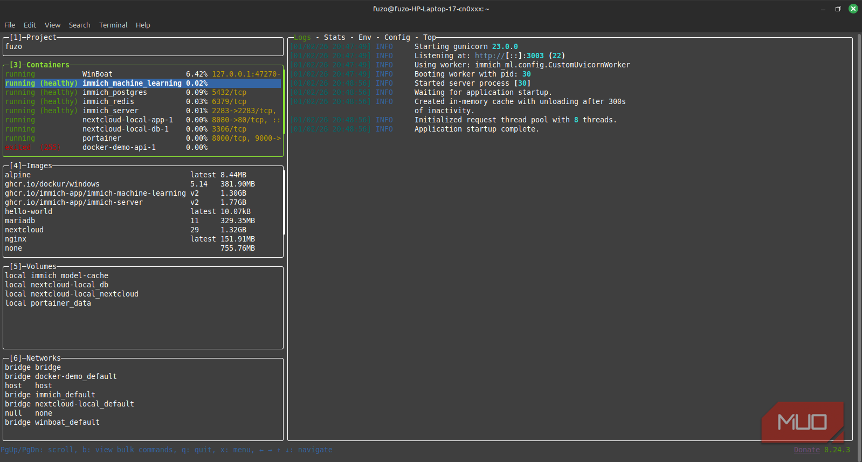Click the Donate link
The width and height of the screenshot is (862, 462).
coord(806,450)
